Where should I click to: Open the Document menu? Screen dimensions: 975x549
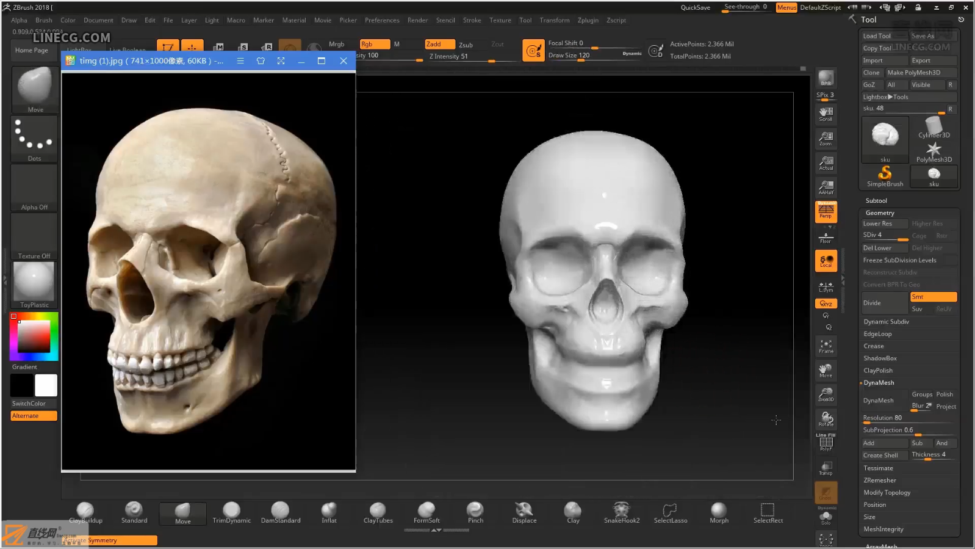[98, 20]
